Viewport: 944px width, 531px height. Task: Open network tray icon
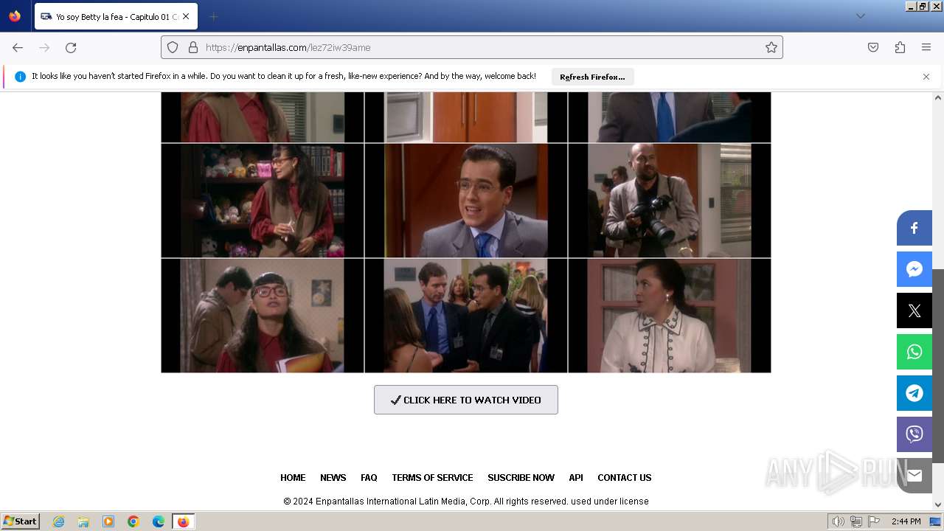click(855, 521)
